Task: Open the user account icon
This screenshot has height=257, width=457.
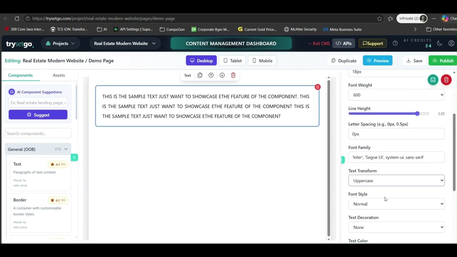Action: click(451, 43)
